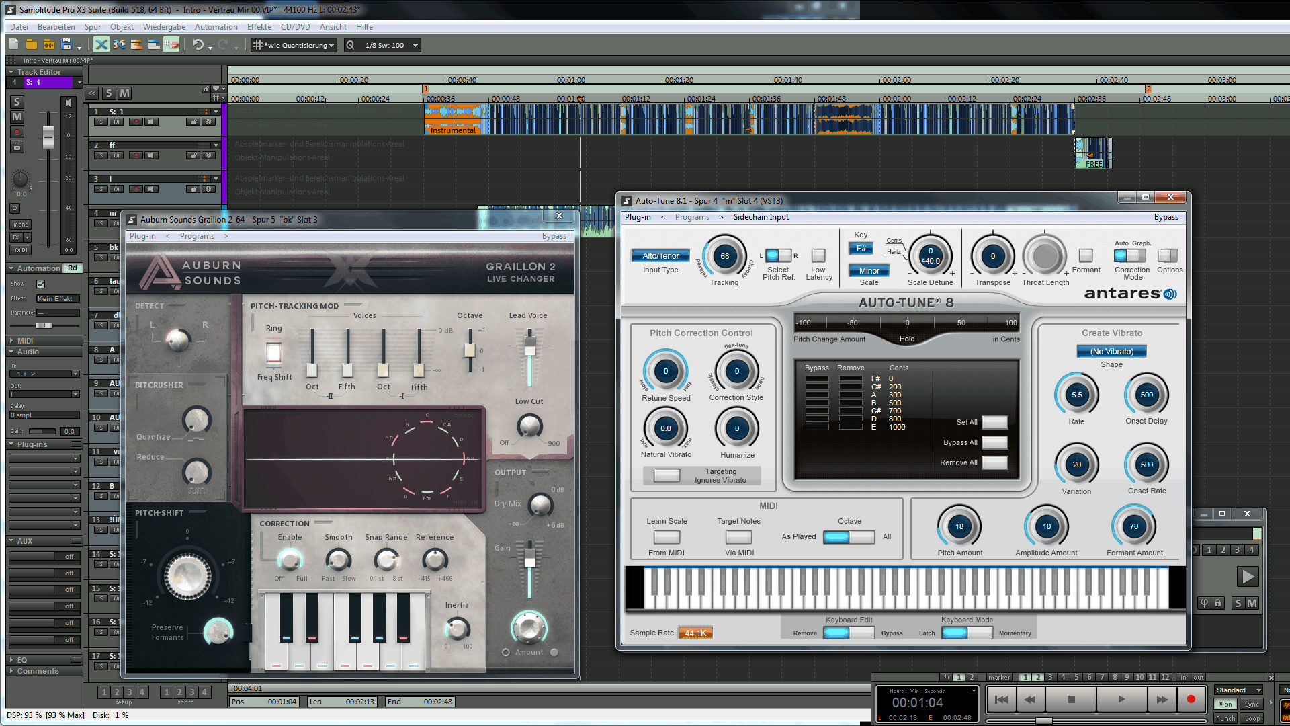
Task: Click the Auto-Tune Retune Speed knob
Action: [666, 371]
